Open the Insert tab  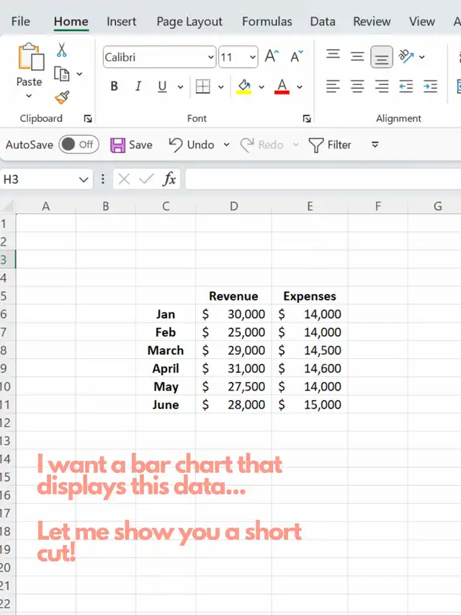click(122, 22)
